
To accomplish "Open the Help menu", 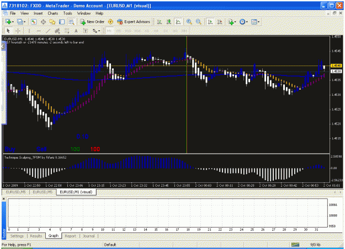I will pyautogui.click(x=99, y=13).
